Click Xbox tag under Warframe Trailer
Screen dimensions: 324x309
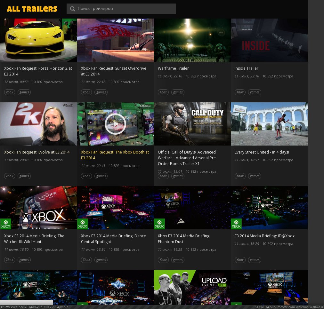[x=163, y=92]
